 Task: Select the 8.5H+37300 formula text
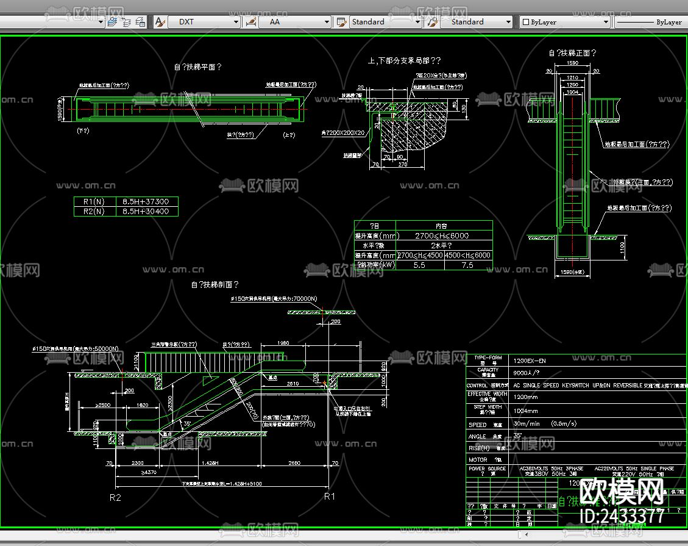(146, 201)
